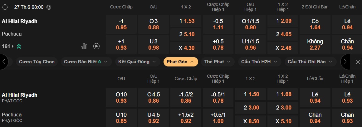Open live stream play icon
The width and height of the screenshot is (362, 127).
[x=96, y=46]
